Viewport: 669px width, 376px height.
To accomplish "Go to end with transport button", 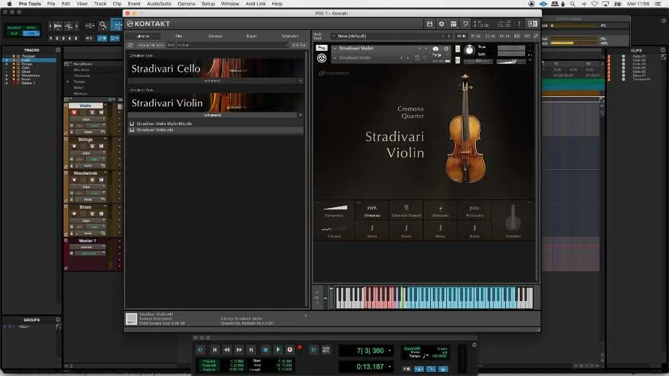I will coord(252,349).
